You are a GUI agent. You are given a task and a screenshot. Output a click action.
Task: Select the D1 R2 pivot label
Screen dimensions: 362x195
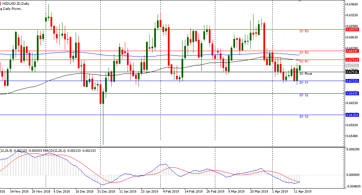coord(304,53)
